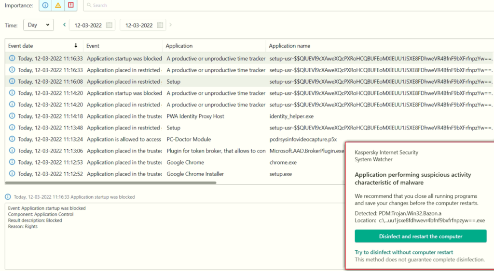The width and height of the screenshot is (494, 271).
Task: Toggle the critical importance filter
Action: [70, 5]
